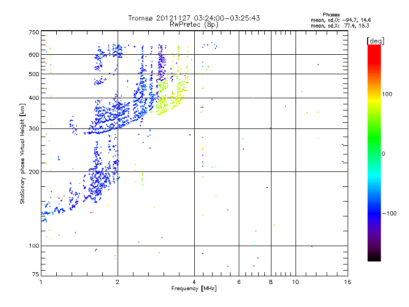This screenshot has width=409, height=307.
Task: Click the "Frequency [MHz]" x-axis label
Action: 194,289
